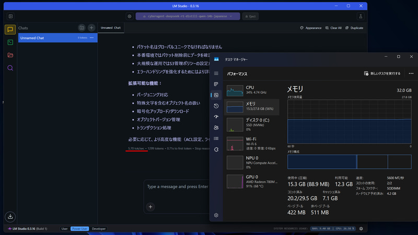
Task: Click the 5600 MT/秒 speed value
Action: [396, 178]
